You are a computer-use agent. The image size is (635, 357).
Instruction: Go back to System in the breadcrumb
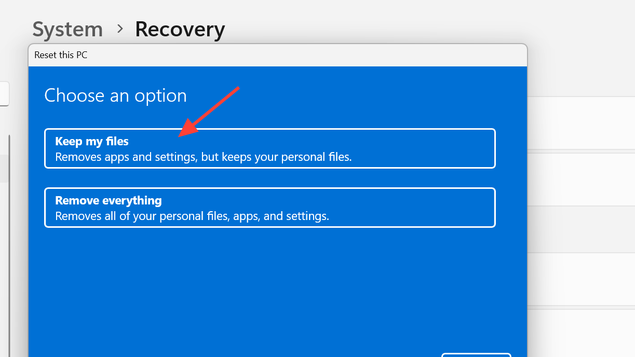point(67,29)
